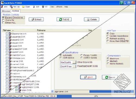Click the file icon of agt22m4y97.CWK
The height and width of the screenshot is (99, 136).
pyautogui.click(x=20, y=87)
